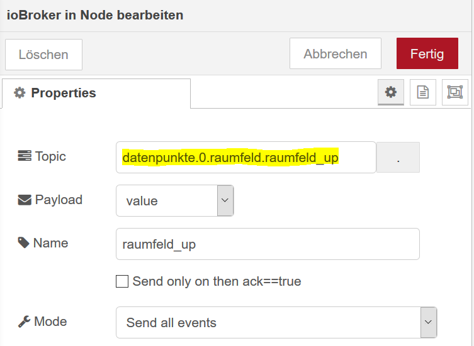
Task: Select the 'Send all events' mode combo box
Action: (x=276, y=322)
